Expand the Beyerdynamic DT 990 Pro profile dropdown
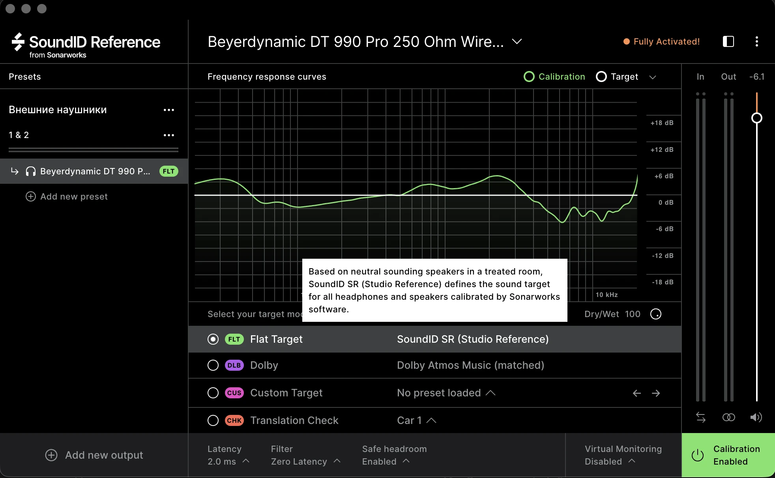 point(365,41)
